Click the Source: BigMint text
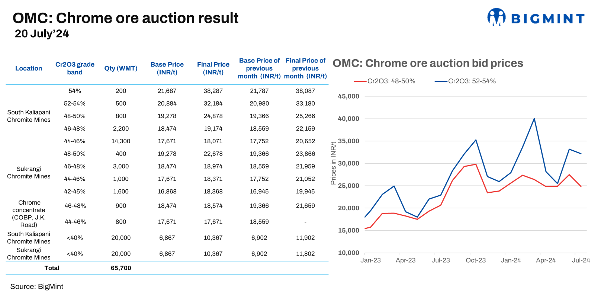 [37, 286]
